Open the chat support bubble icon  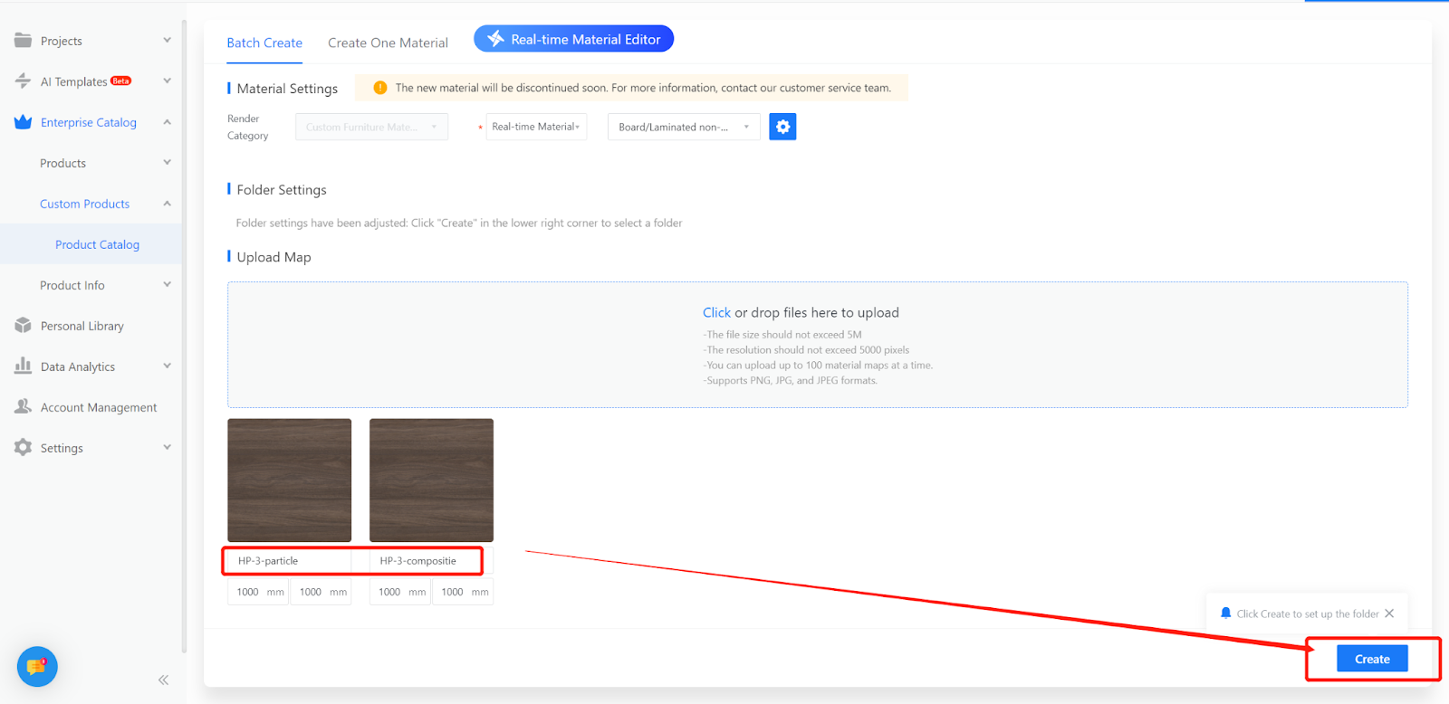37,667
